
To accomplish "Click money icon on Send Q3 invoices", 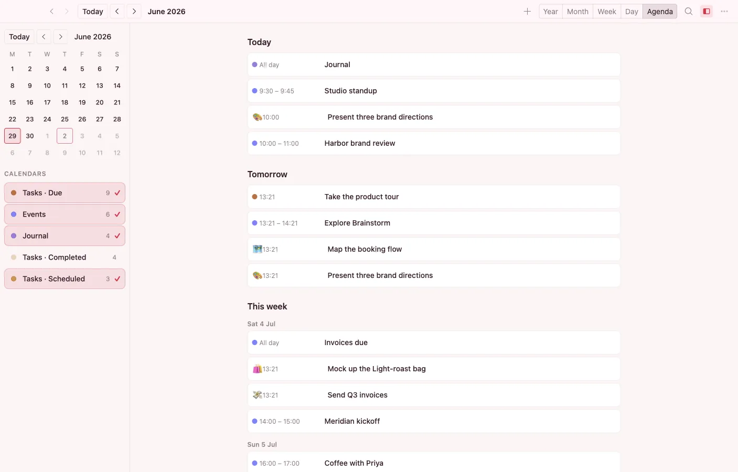I will [257, 395].
